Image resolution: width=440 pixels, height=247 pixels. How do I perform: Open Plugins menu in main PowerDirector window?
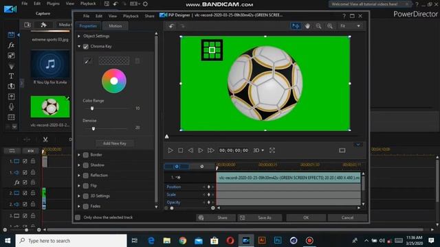click(53, 3)
